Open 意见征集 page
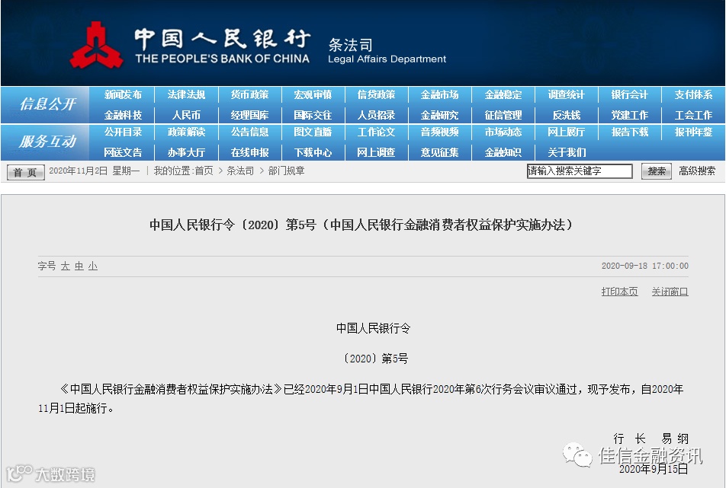Image resolution: width=726 pixels, height=488 pixels. (439, 152)
